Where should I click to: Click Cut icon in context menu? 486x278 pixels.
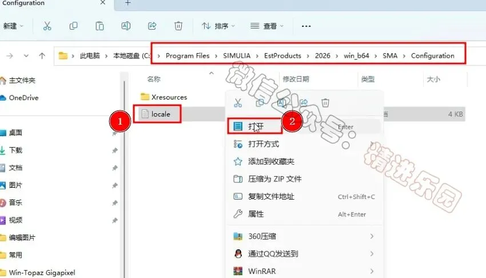click(238, 103)
